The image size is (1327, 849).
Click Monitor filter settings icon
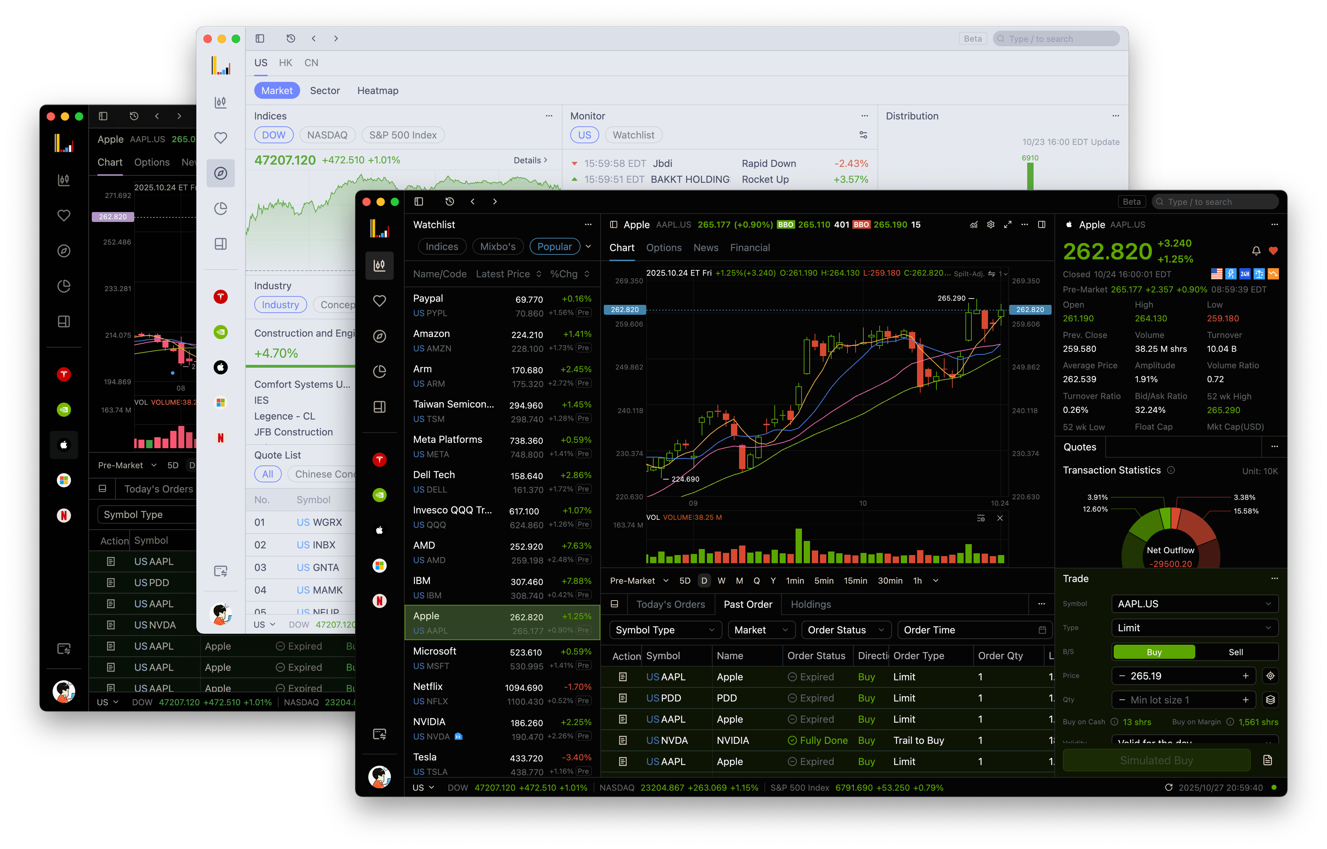pos(863,135)
